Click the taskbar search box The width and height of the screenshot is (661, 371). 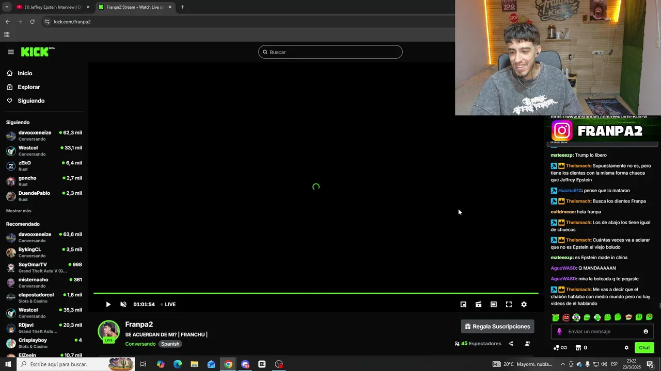[x=76, y=364]
